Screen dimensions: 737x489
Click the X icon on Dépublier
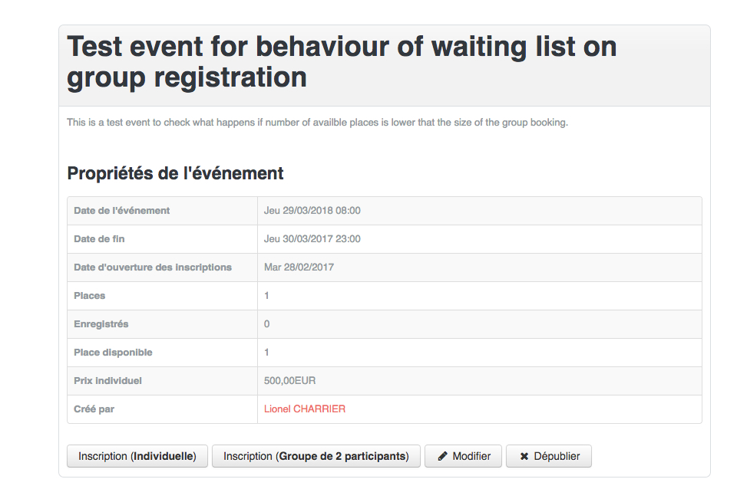coord(524,456)
